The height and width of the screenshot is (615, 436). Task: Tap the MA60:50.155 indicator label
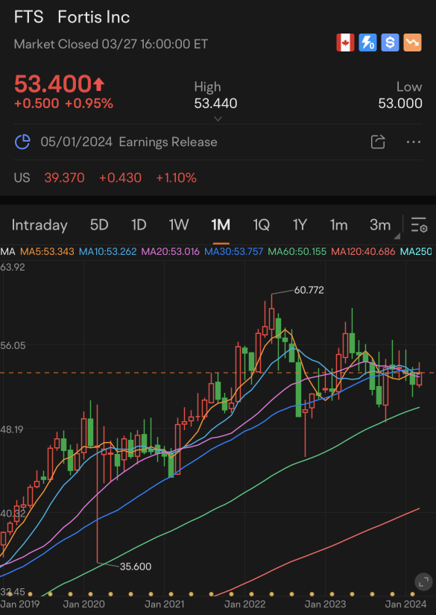[297, 251]
